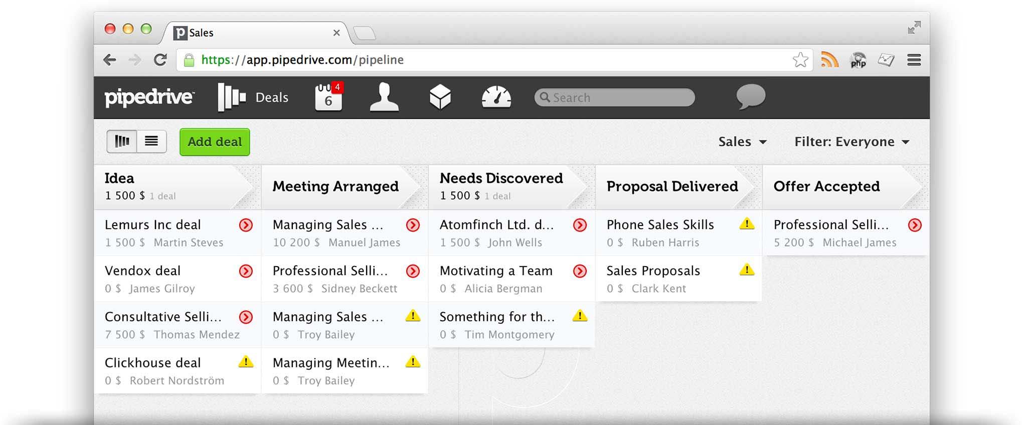
Task: Open the Chrome hamburger menu
Action: click(x=914, y=60)
